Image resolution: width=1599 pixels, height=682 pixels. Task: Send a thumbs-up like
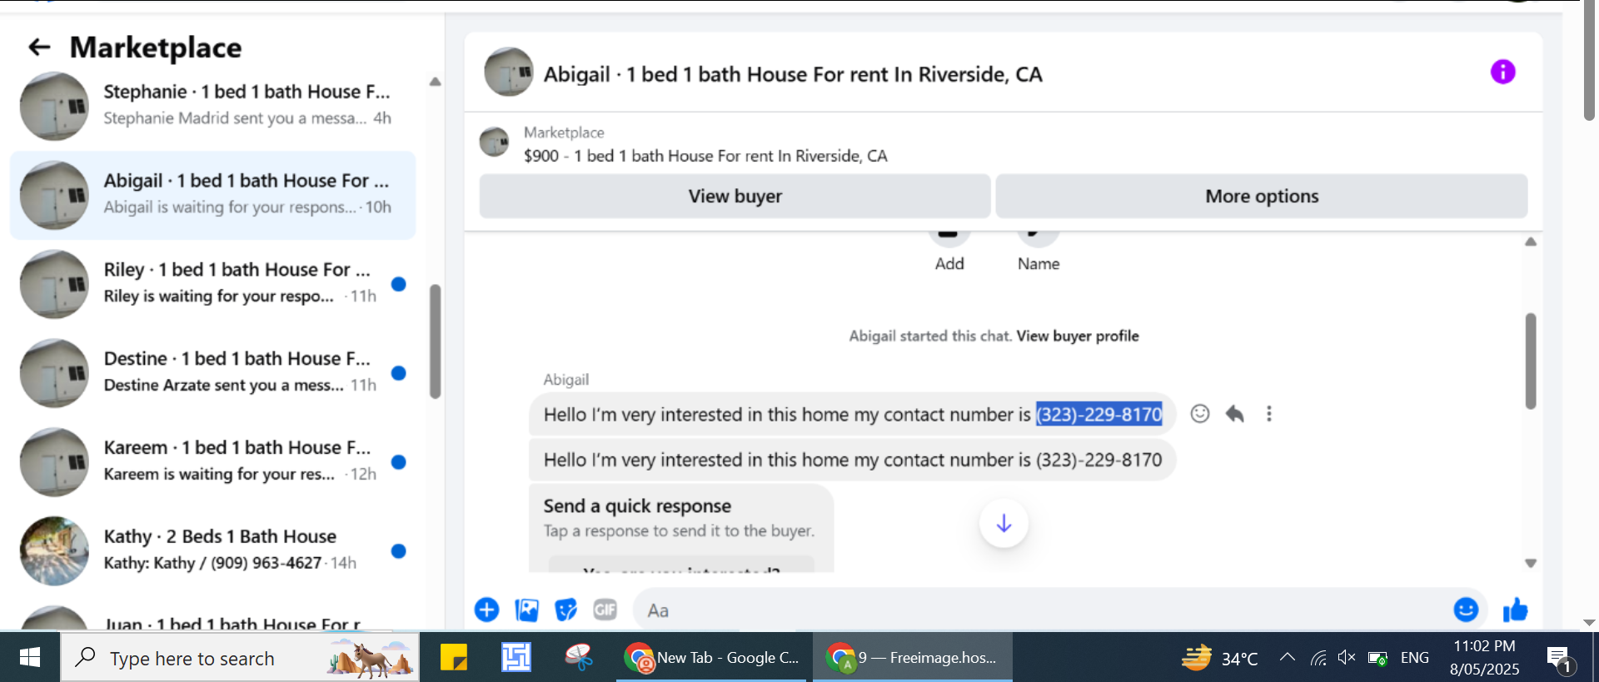[1515, 610]
